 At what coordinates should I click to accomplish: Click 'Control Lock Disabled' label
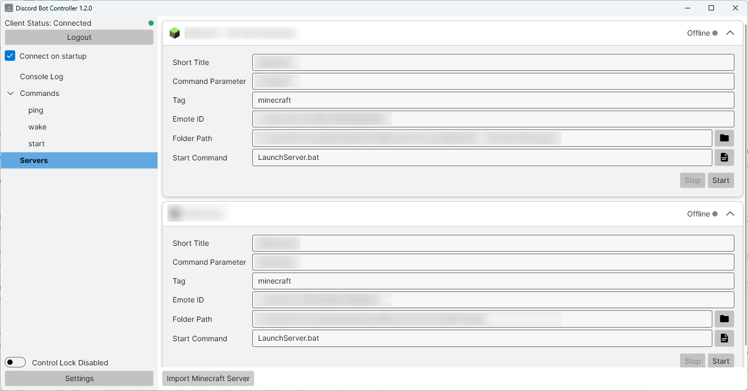pyautogui.click(x=70, y=363)
